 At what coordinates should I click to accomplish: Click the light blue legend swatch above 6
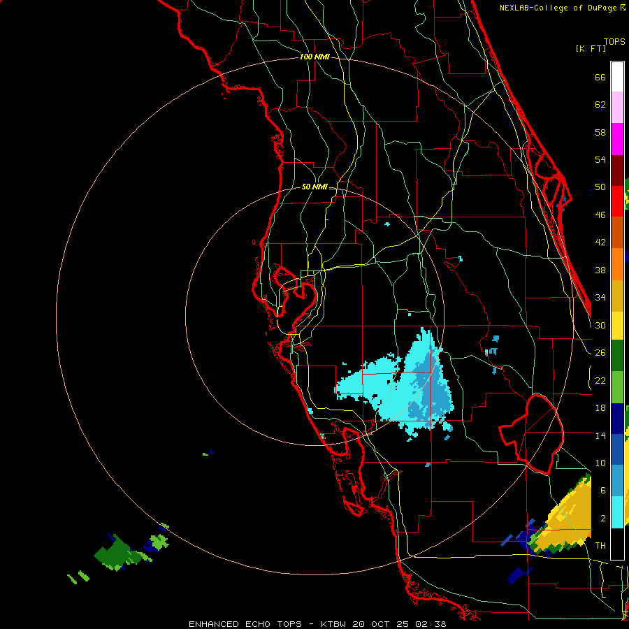point(617,481)
